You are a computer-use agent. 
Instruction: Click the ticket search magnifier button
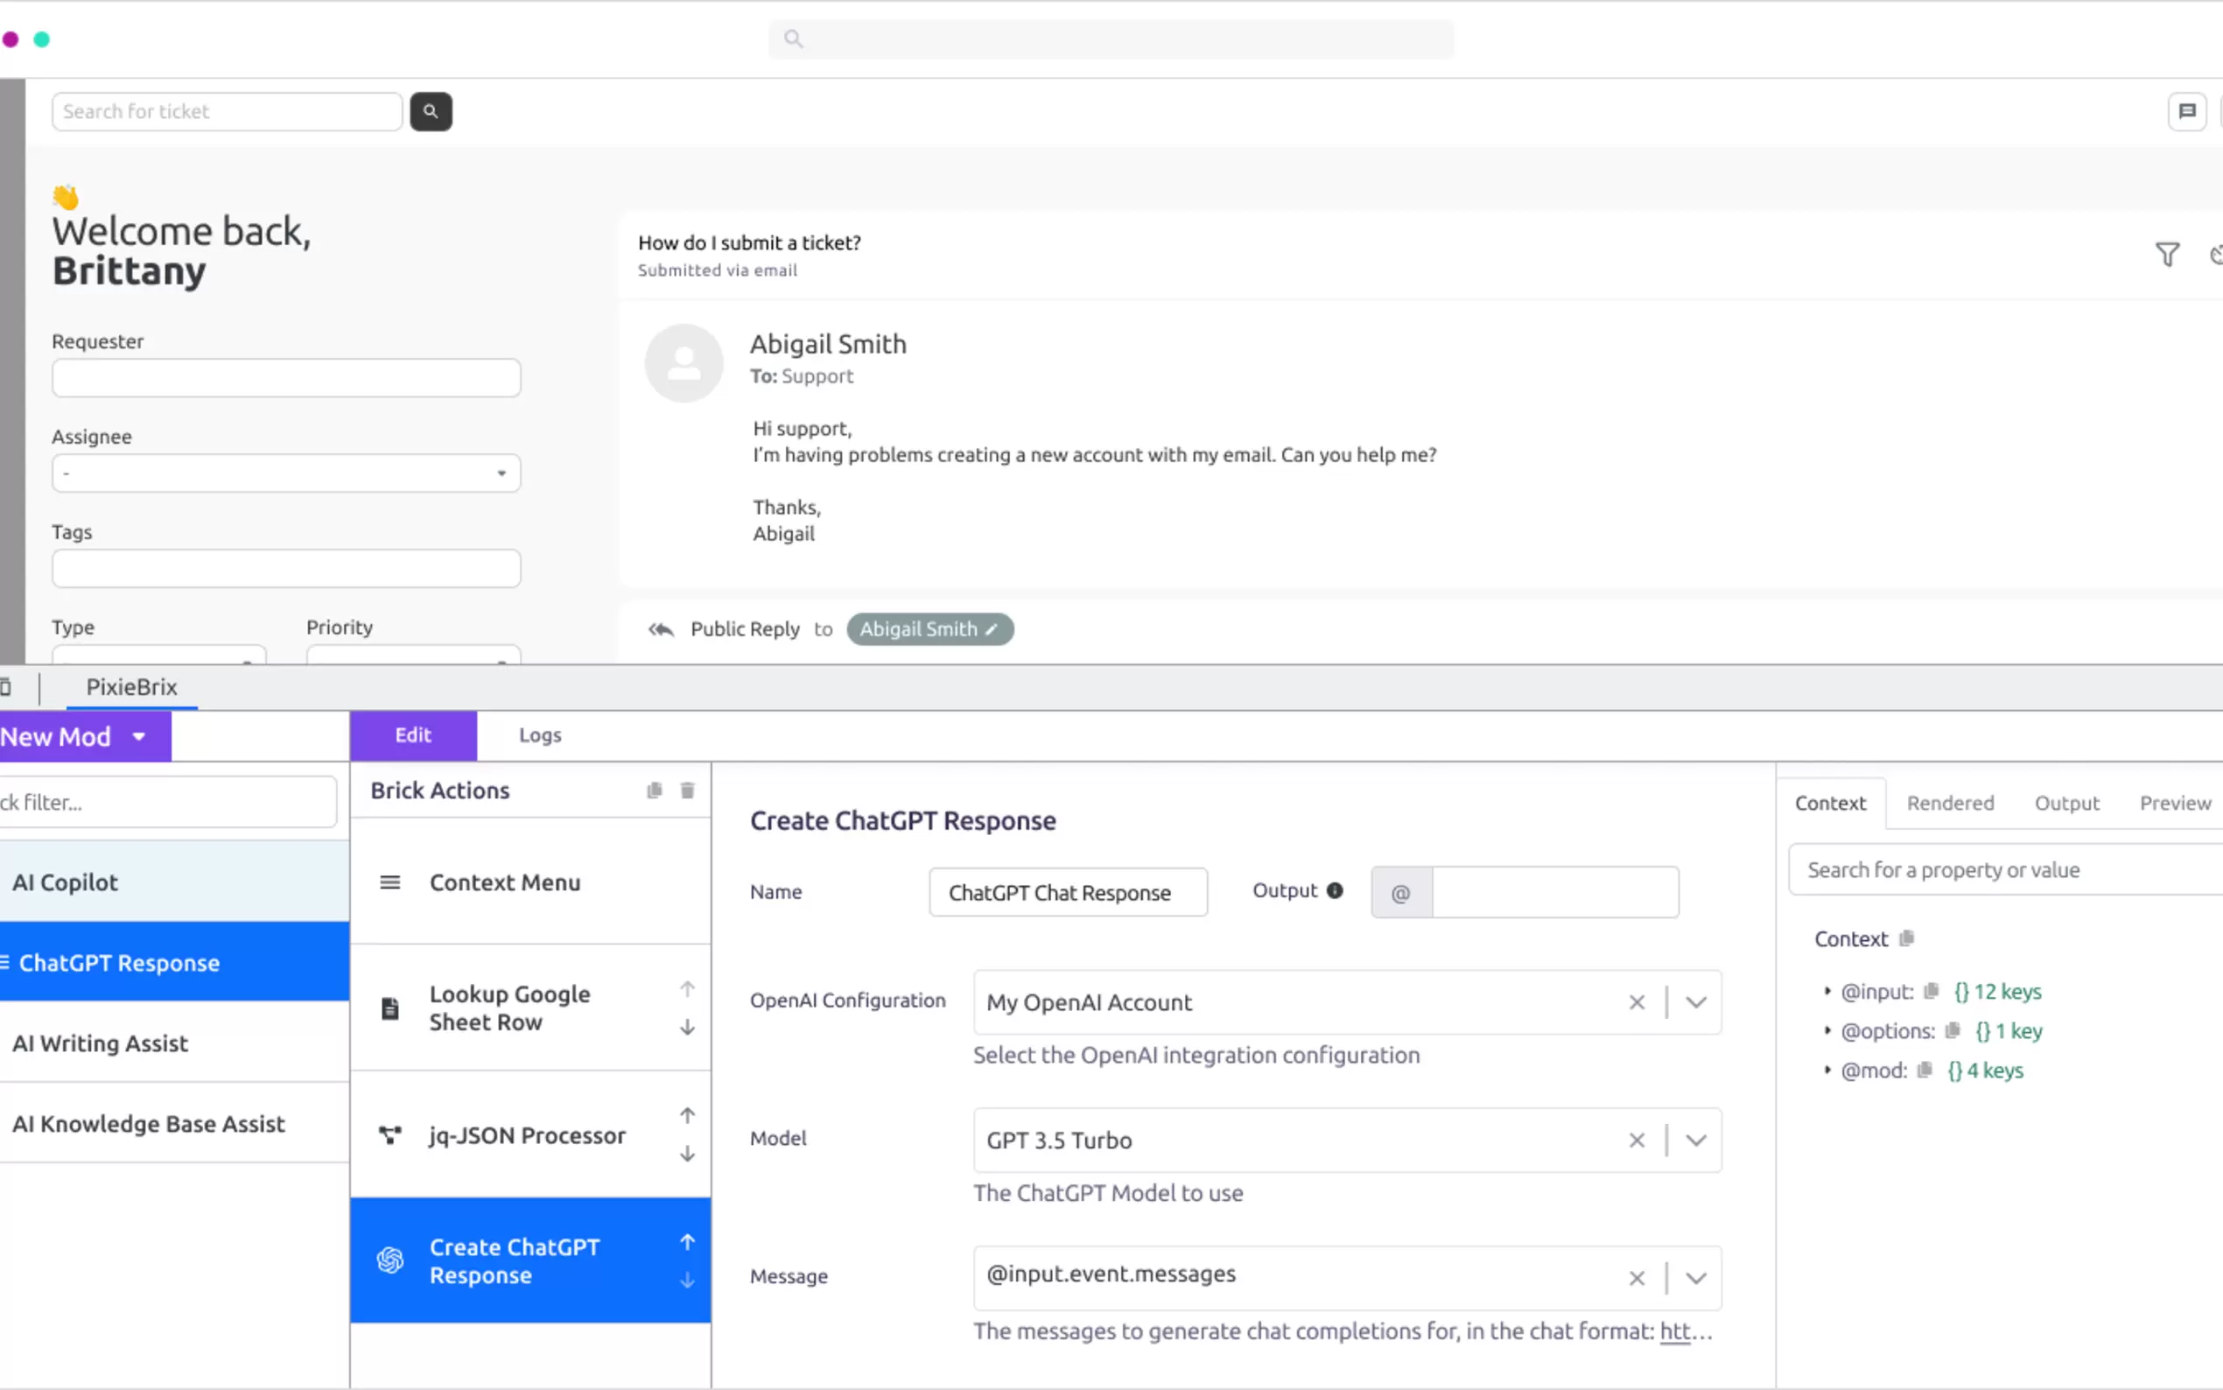[430, 111]
